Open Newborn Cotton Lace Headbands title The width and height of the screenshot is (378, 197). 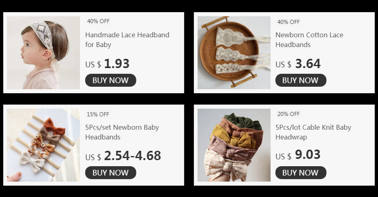[309, 40]
